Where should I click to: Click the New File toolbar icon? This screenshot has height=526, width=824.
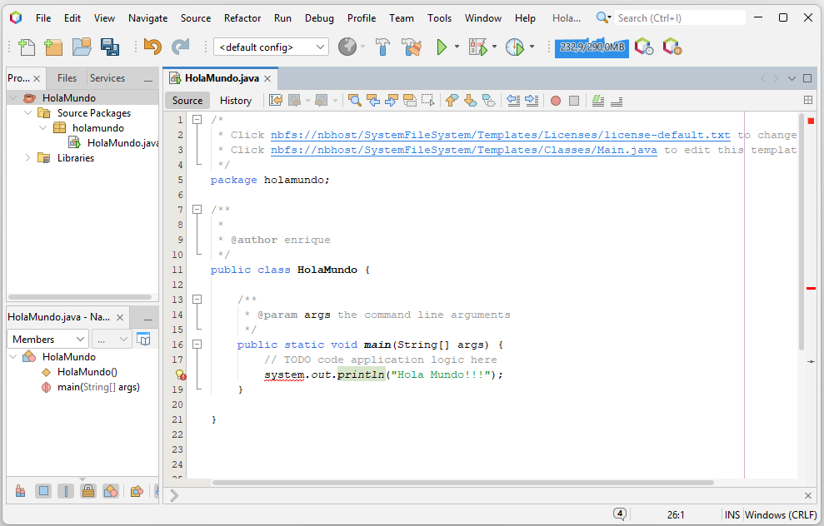click(x=27, y=47)
